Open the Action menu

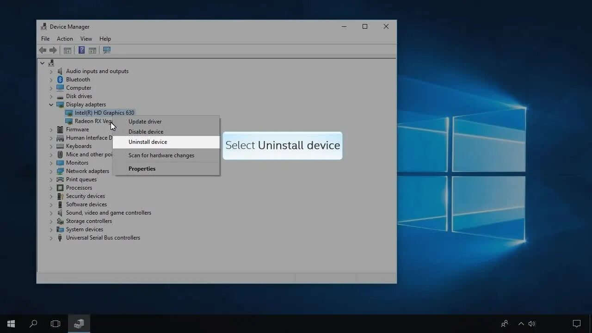(x=65, y=39)
